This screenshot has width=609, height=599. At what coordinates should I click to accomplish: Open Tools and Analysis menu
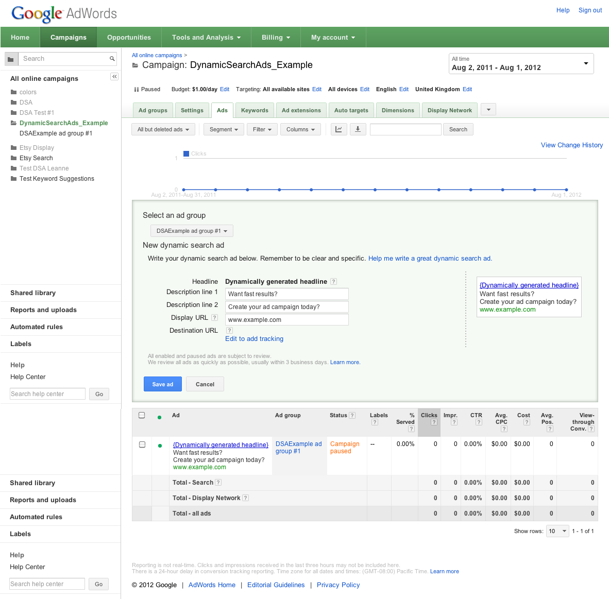[206, 37]
